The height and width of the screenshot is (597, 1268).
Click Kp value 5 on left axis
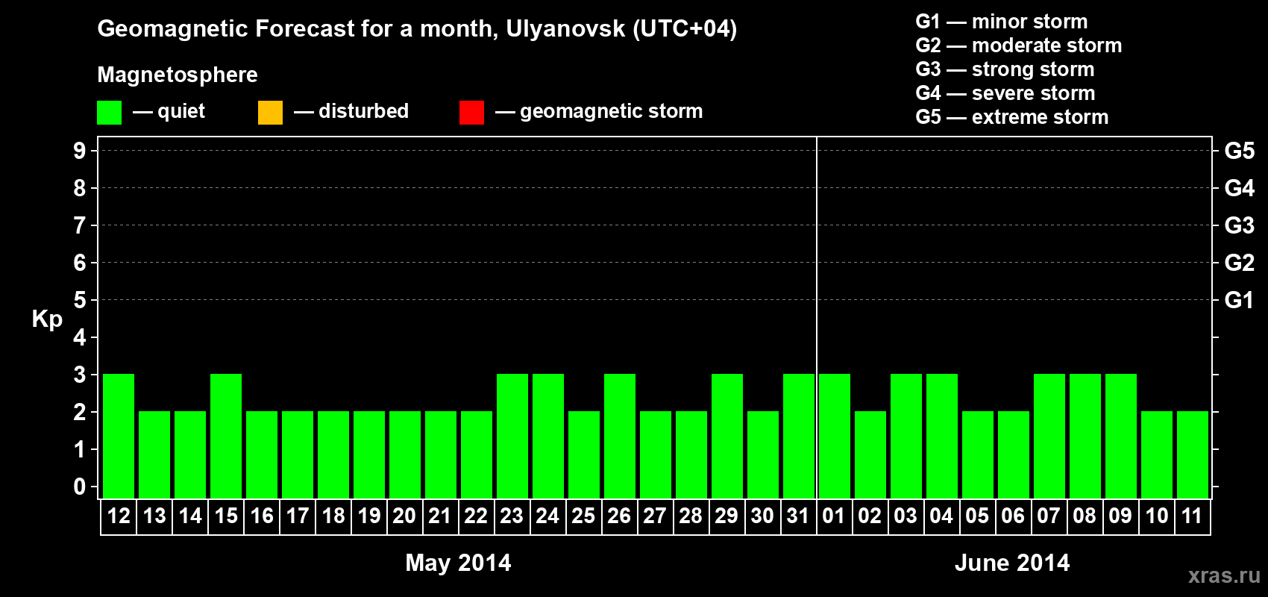tap(80, 300)
